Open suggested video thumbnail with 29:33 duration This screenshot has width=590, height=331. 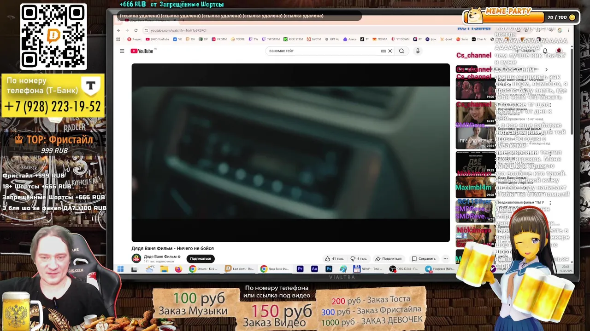coord(475,162)
